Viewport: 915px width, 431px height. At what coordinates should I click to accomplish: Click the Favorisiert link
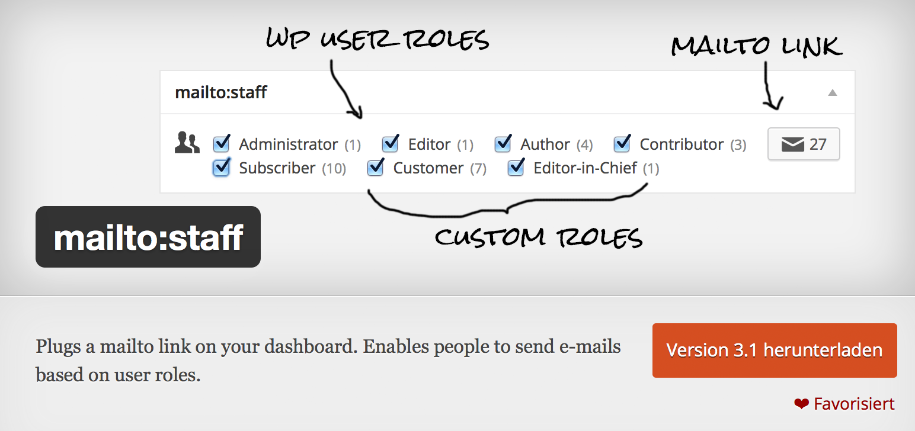853,404
